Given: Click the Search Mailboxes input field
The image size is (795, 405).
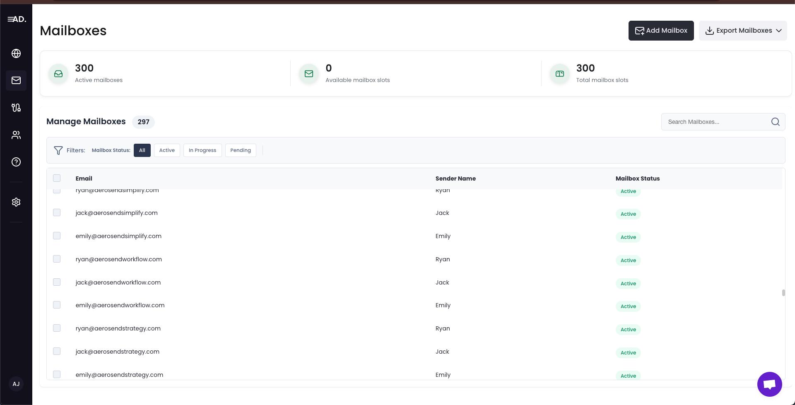Looking at the screenshot, I should (716, 122).
